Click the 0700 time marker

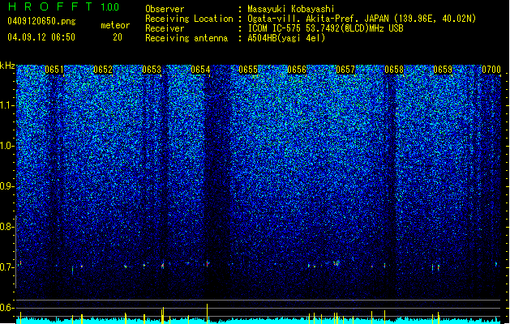point(491,70)
